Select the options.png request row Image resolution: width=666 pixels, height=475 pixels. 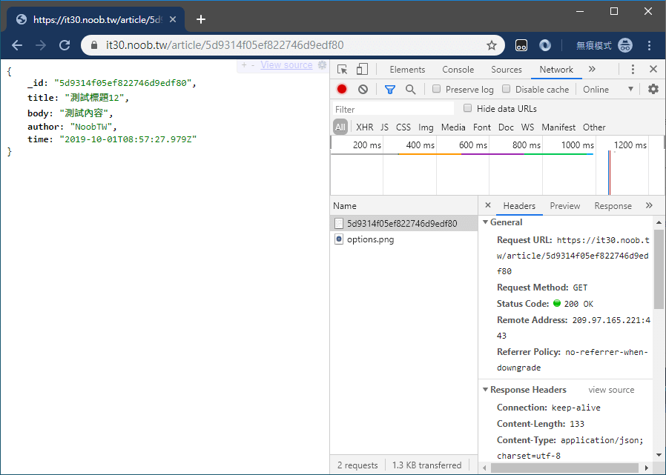[x=404, y=239]
